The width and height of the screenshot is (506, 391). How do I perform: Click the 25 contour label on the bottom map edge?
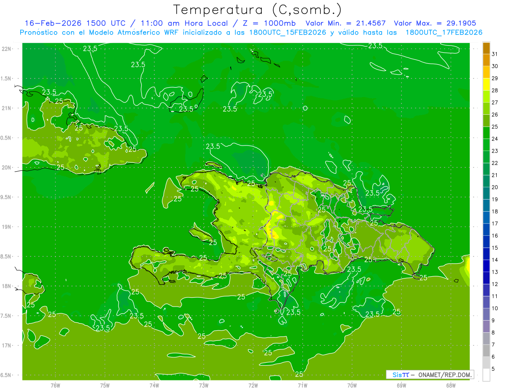299,374
